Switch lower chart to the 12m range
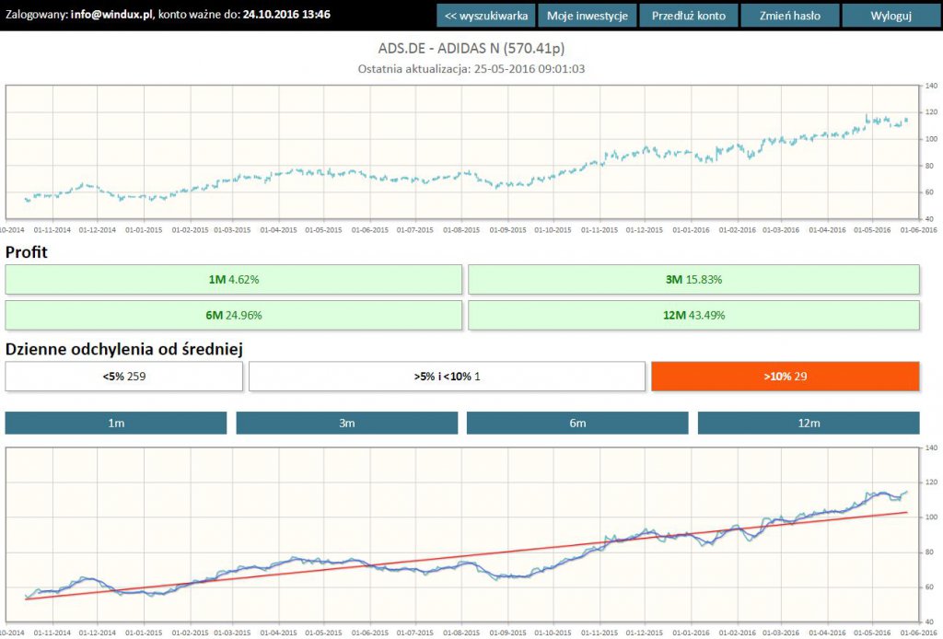This screenshot has width=943, height=639. pyautogui.click(x=808, y=423)
